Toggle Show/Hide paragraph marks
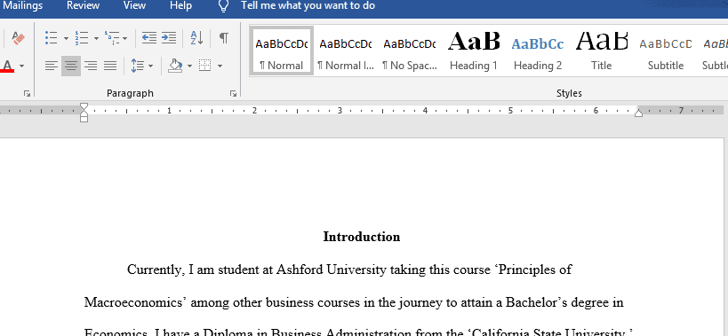This screenshot has width=728, height=336. click(x=224, y=38)
